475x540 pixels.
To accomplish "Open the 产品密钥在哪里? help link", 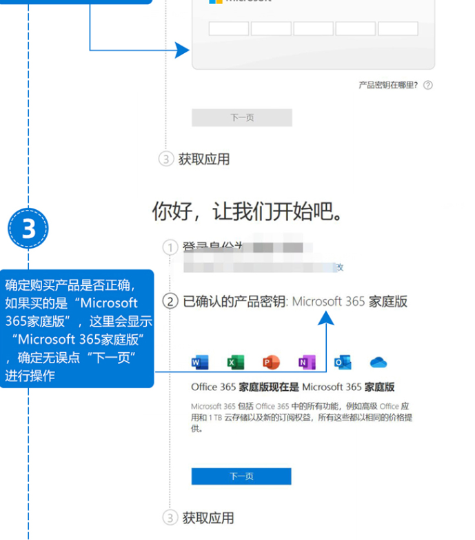I will [388, 85].
